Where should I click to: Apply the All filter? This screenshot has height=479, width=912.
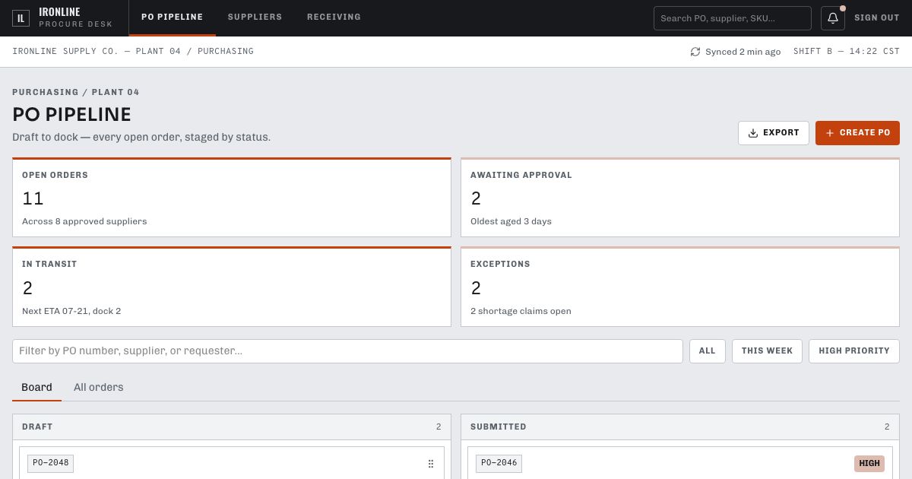708,351
